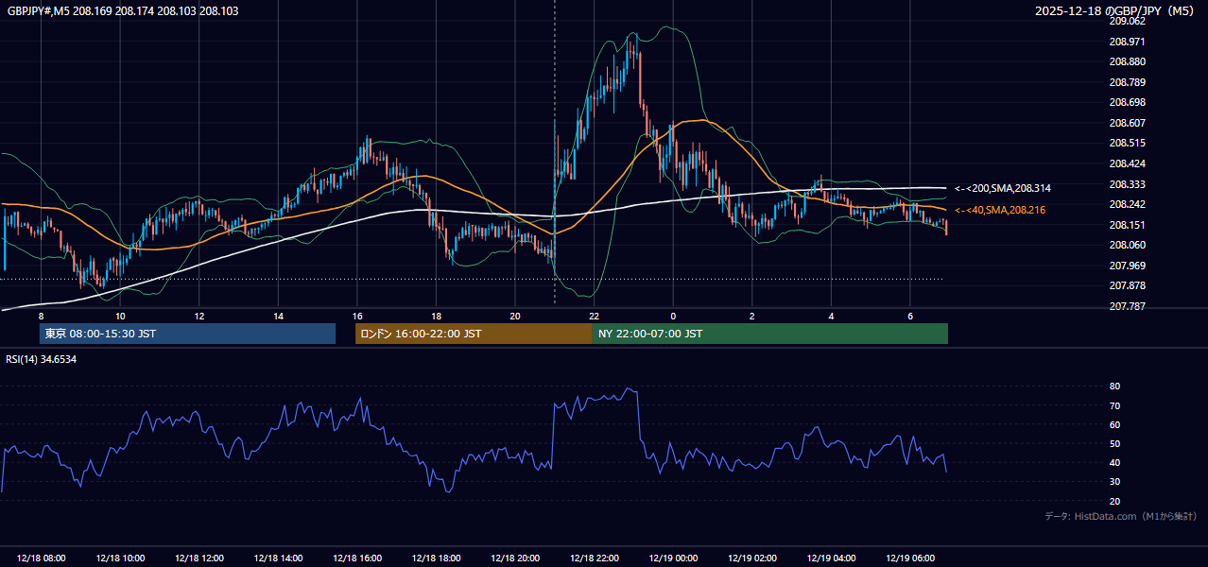Screen dimensions: 1208x567
Task: Click price axis value 209.062
Action: (x=1127, y=21)
